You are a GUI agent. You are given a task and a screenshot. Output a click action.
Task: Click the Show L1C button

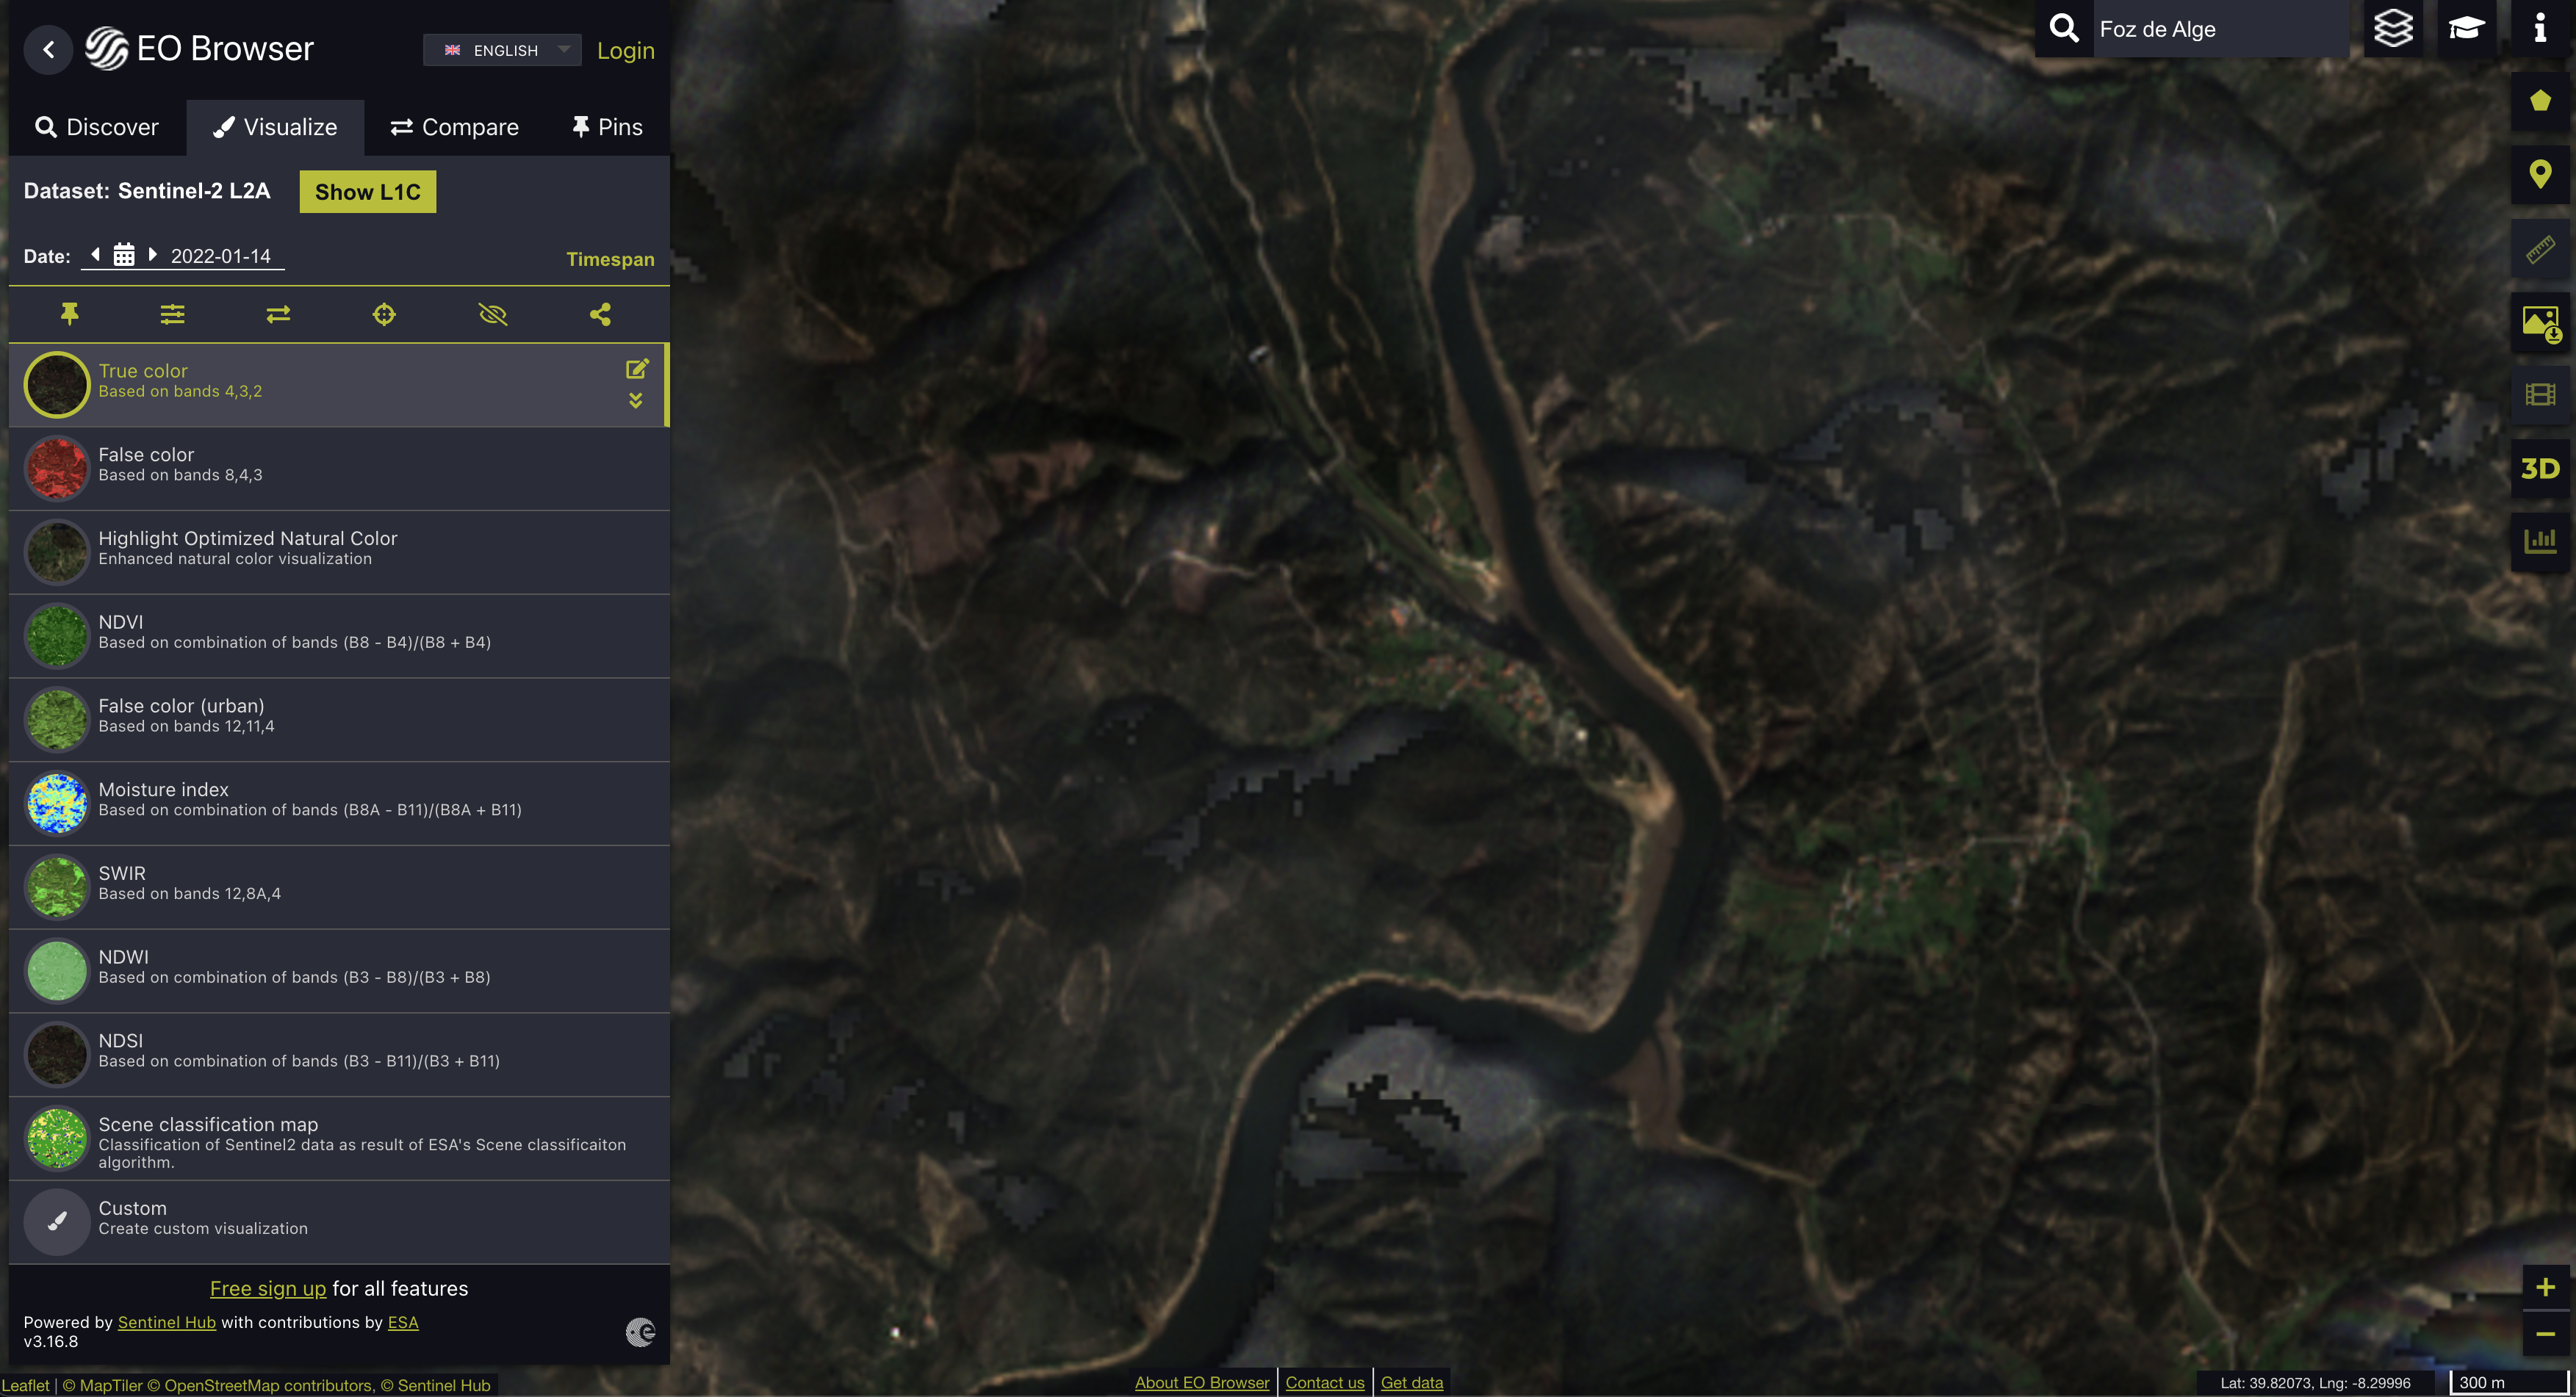[367, 192]
